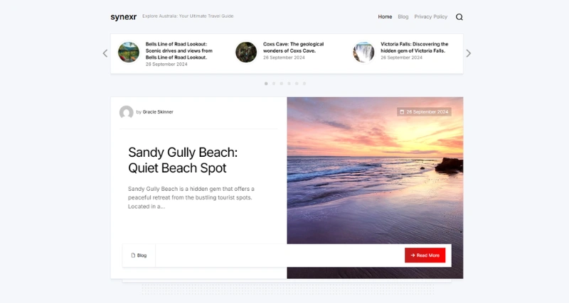Viewport: 569px width, 303px height.
Task: Click the red Read More button
Action: pyautogui.click(x=425, y=255)
